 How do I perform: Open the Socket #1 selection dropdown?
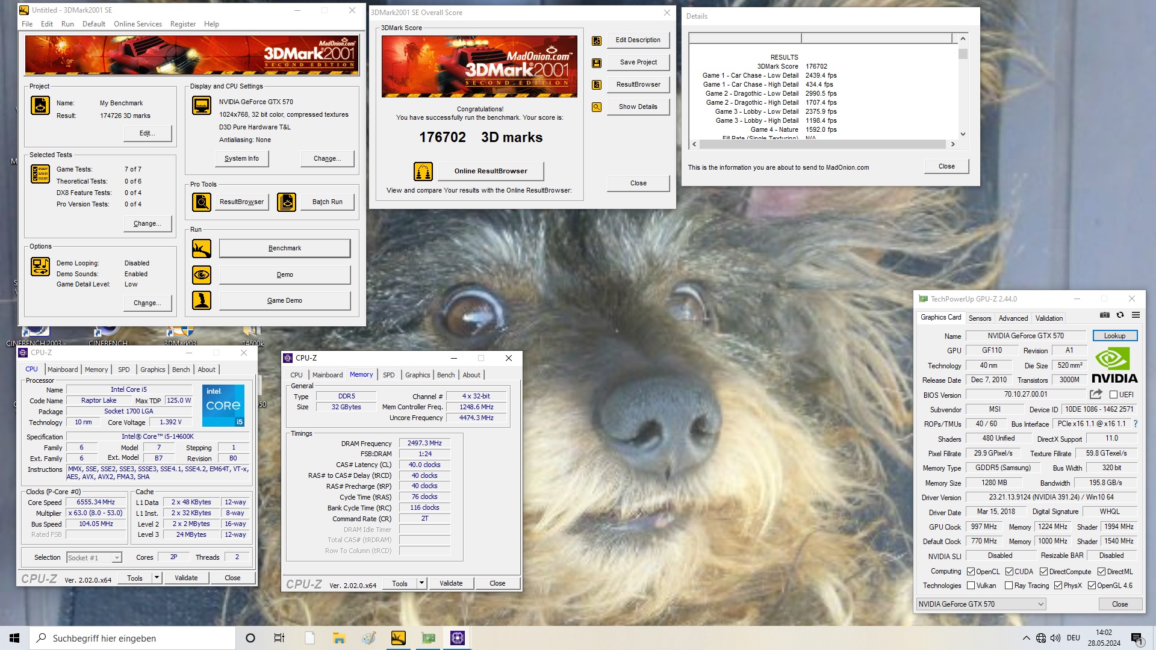(94, 558)
